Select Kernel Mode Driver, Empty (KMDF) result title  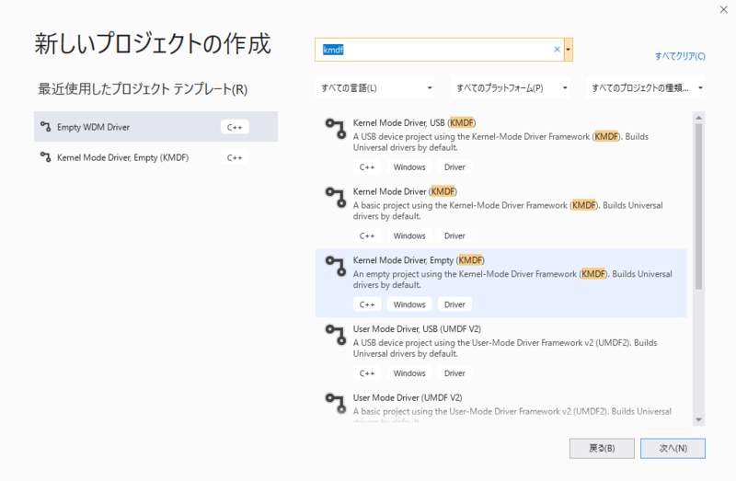point(419,260)
